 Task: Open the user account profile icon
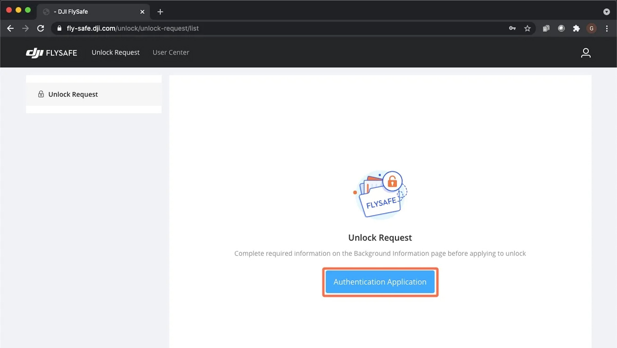(x=586, y=53)
